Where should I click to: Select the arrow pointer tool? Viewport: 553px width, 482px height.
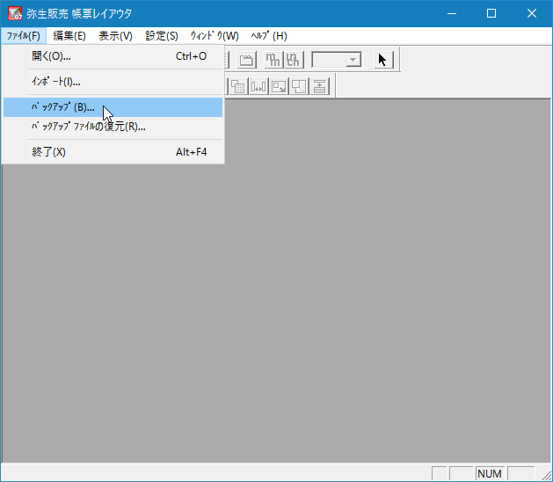383,60
